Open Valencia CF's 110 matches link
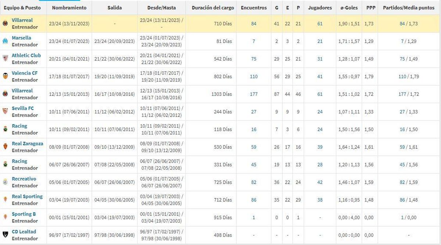 click(x=254, y=77)
